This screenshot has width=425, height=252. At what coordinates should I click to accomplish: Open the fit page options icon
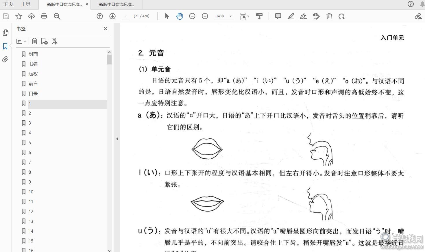pyautogui.click(x=244, y=16)
